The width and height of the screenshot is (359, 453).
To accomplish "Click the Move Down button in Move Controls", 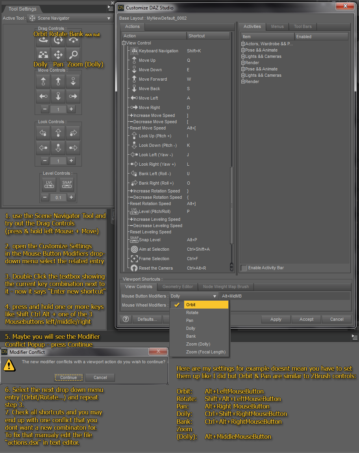I will 73,81.
